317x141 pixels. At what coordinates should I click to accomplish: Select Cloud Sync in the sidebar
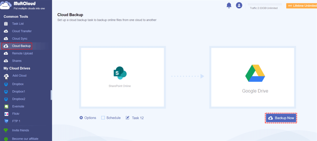point(20,39)
